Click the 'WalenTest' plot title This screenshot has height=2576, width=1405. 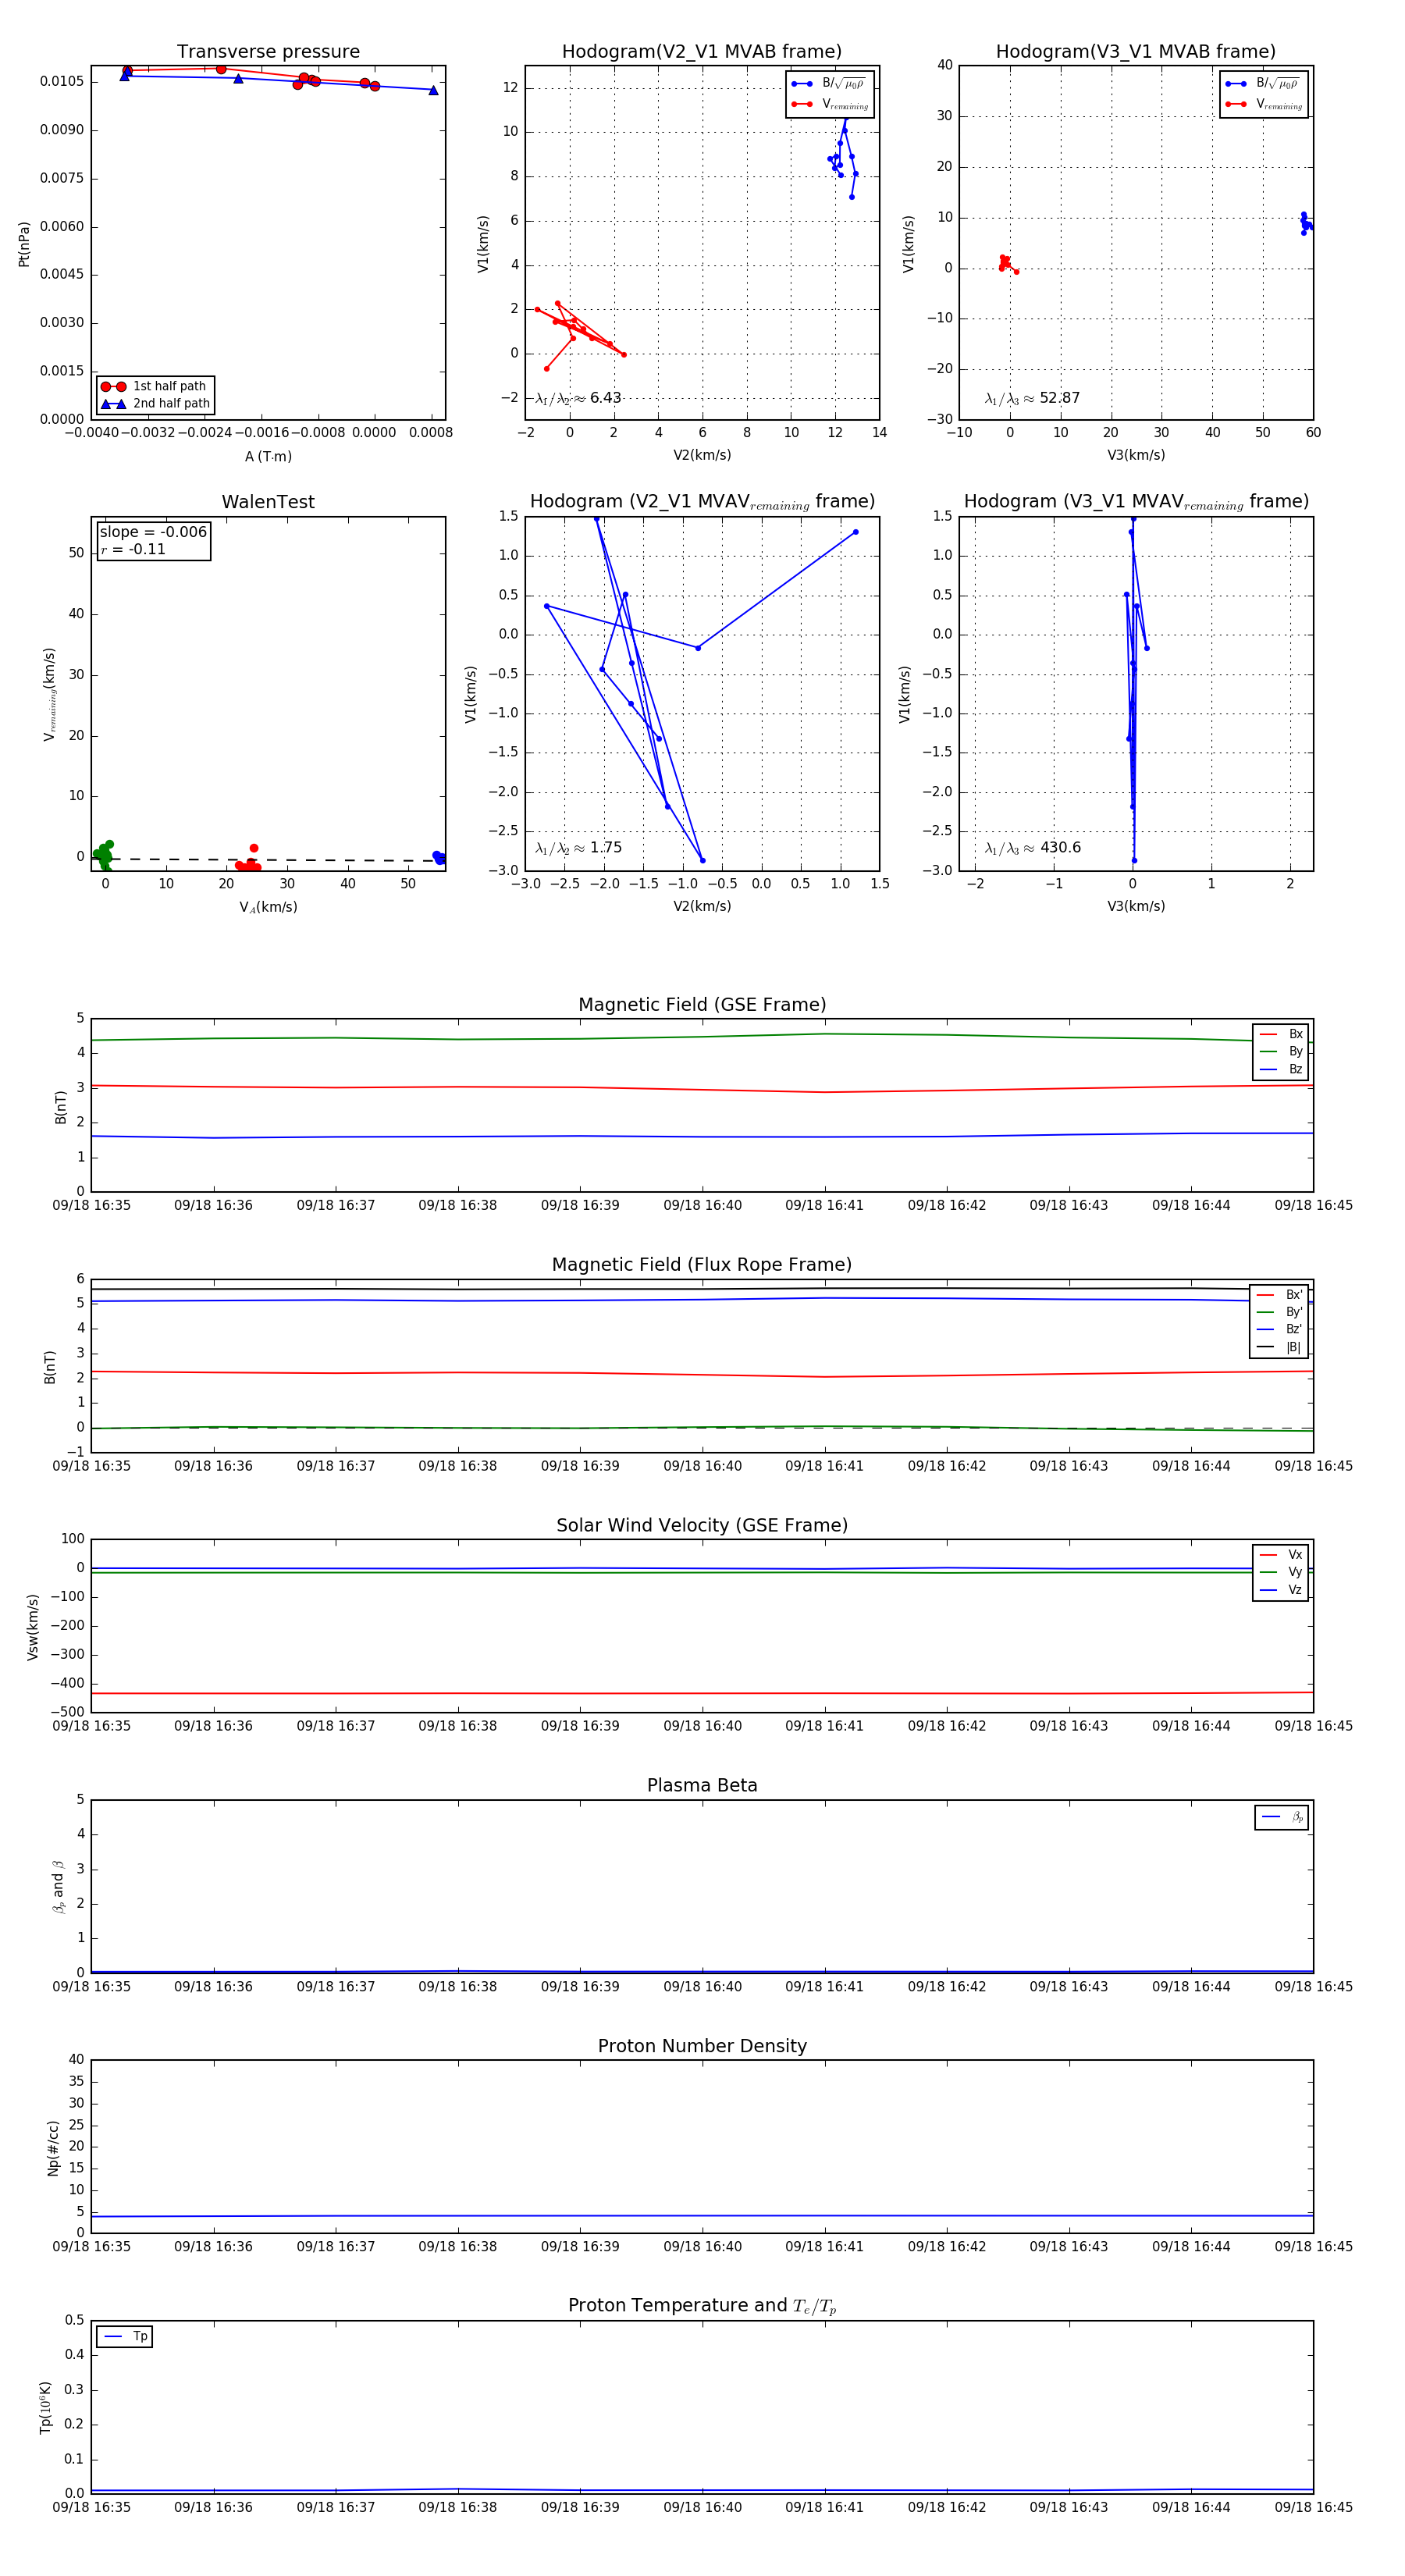(x=268, y=502)
